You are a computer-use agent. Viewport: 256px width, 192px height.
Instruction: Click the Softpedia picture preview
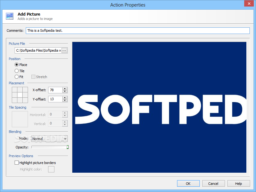[x=159, y=107]
